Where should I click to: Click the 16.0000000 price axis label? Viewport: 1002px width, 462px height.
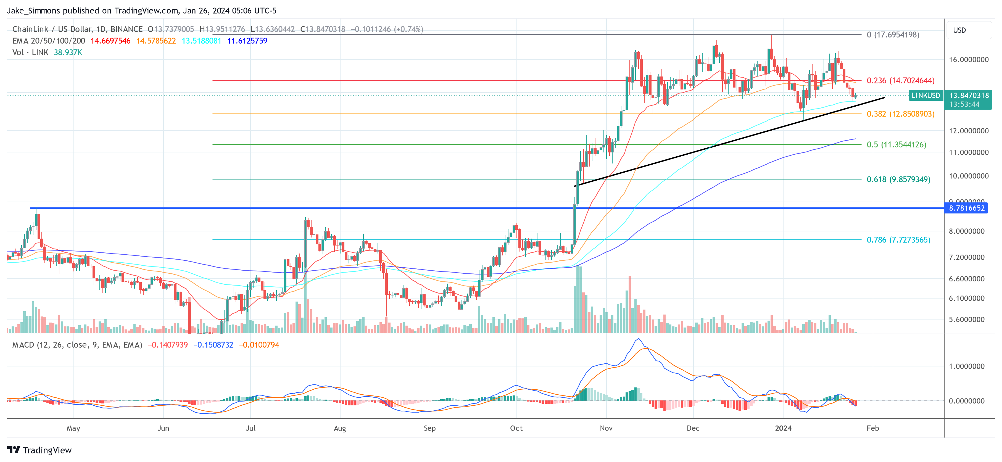point(969,59)
